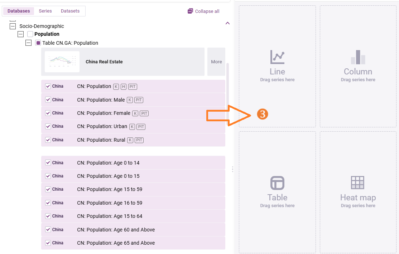Click K badge on CN: Population: Male
The width and height of the screenshot is (399, 254).
click(130, 100)
